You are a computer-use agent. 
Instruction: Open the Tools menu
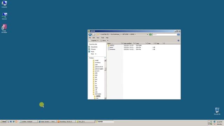click(x=103, y=38)
